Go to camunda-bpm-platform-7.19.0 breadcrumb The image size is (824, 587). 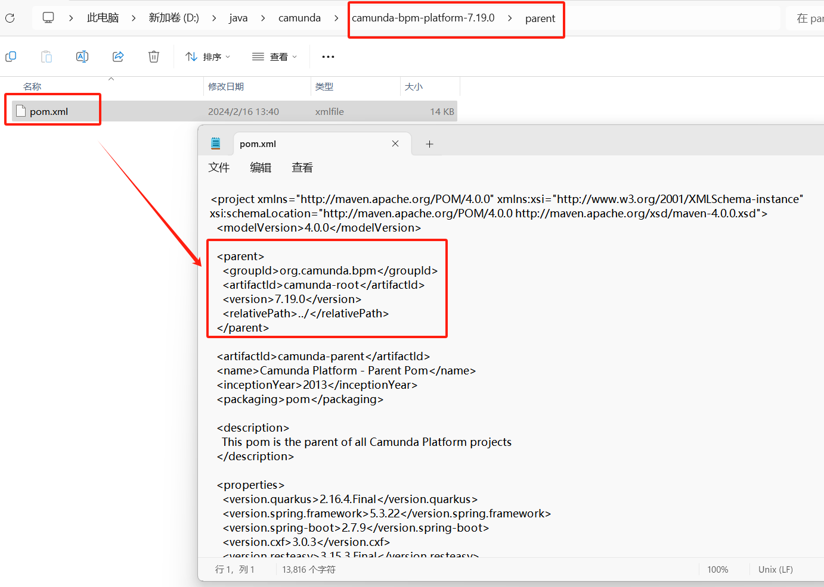pos(423,18)
